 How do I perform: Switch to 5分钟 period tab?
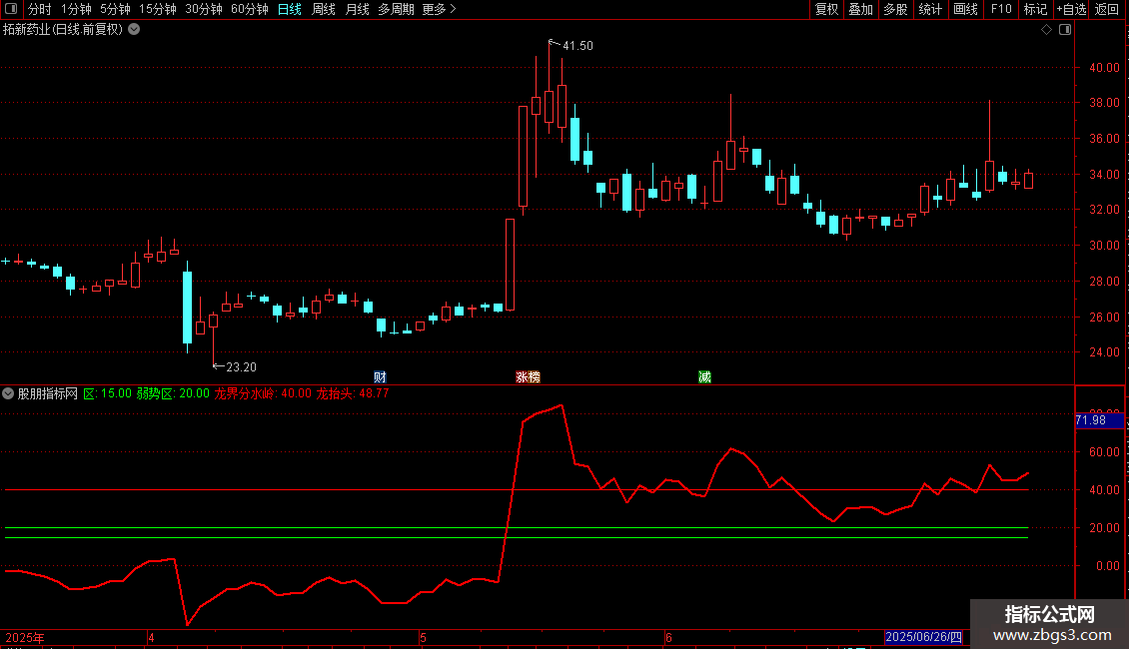point(115,9)
